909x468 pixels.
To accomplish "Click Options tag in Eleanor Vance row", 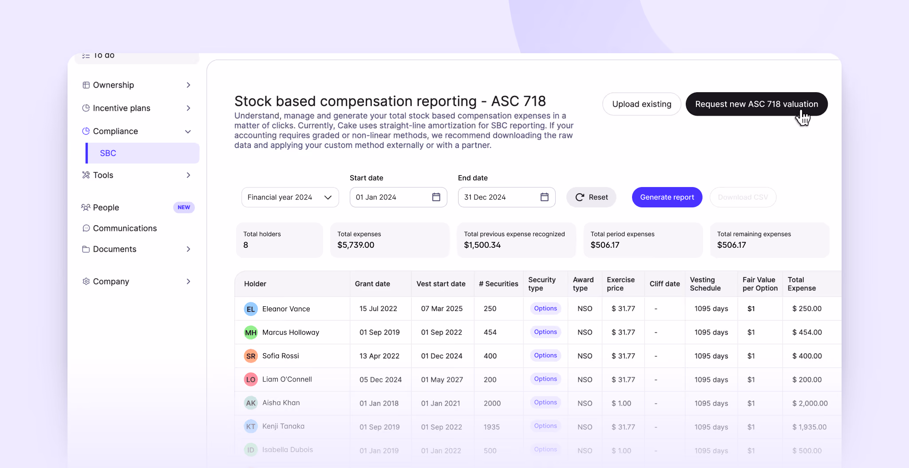I will [x=545, y=308].
